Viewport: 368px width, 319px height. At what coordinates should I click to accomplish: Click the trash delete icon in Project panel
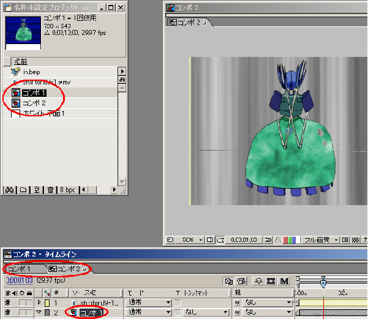(51, 190)
